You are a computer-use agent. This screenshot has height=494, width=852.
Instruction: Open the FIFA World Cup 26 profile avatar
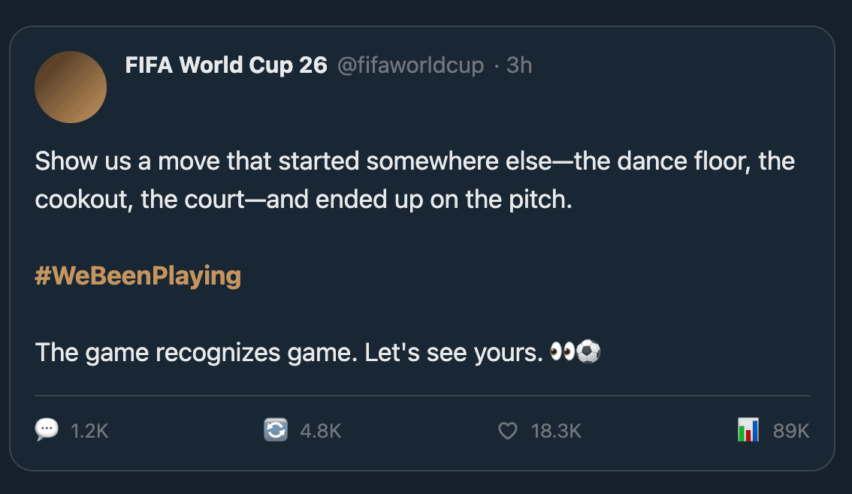click(71, 87)
